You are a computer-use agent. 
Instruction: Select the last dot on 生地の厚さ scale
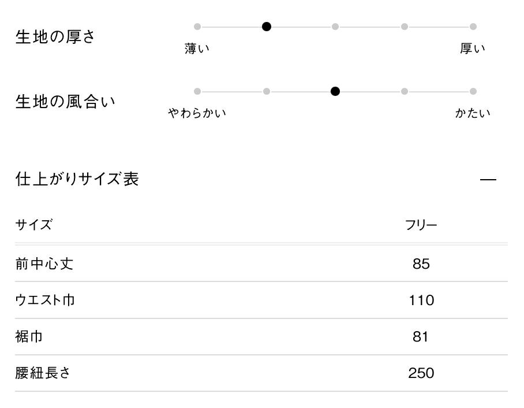click(x=473, y=27)
